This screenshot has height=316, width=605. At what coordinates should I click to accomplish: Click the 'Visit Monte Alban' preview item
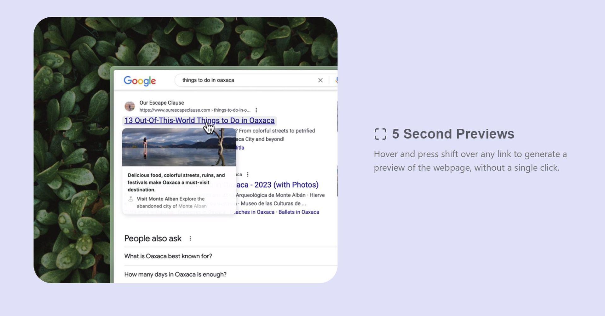click(x=172, y=202)
